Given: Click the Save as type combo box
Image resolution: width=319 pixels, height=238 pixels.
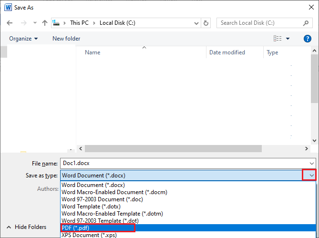Looking at the screenshot, I should 188,176.
